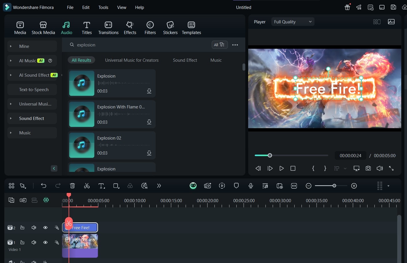This screenshot has width=407, height=263.
Task: Stop playback in the player
Action: pyautogui.click(x=293, y=168)
